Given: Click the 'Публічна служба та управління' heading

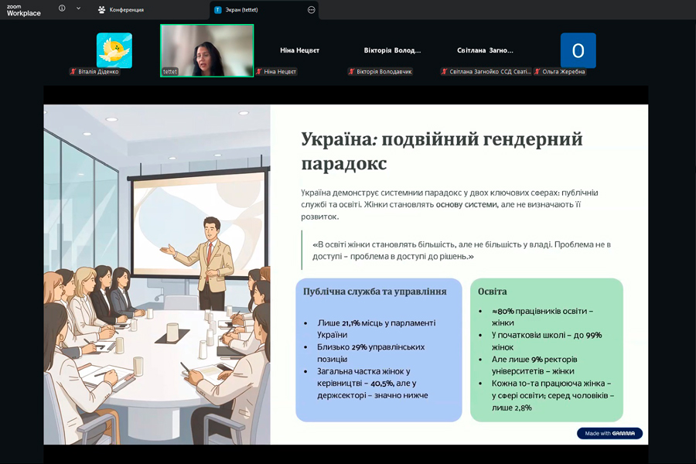Looking at the screenshot, I should click(x=374, y=292).
